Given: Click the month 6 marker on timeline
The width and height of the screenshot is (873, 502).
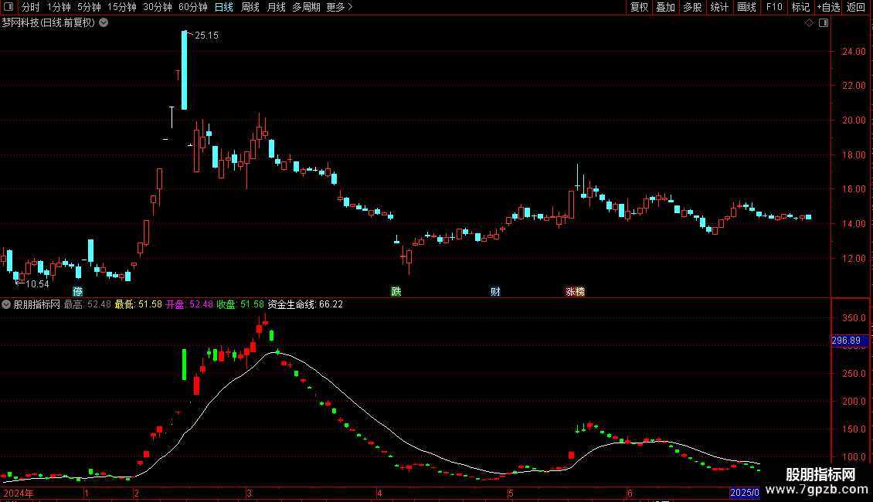Looking at the screenshot, I should coord(630,494).
